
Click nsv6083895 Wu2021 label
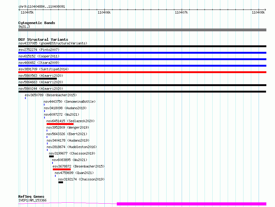point(70,160)
